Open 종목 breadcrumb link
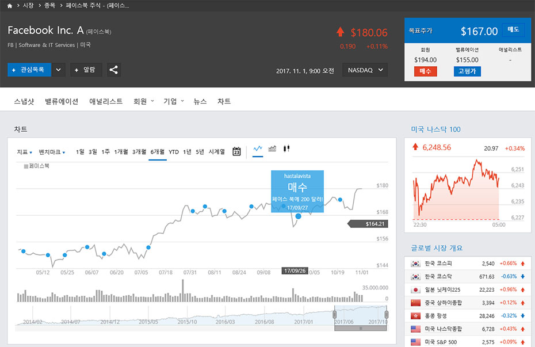The width and height of the screenshot is (535, 347). pyautogui.click(x=49, y=5)
